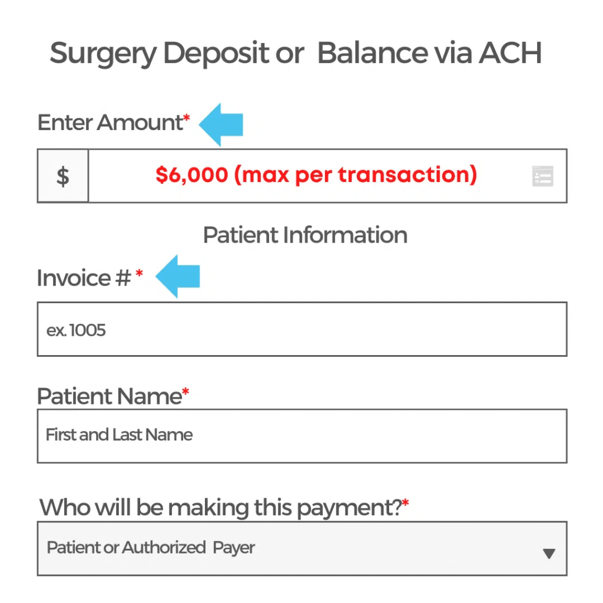Click the autofill contact card icon

click(542, 176)
